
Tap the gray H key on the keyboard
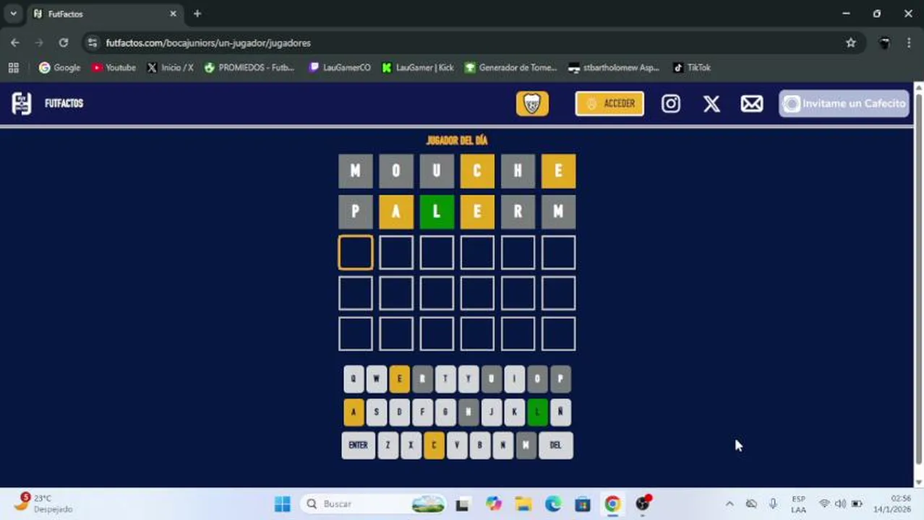click(x=469, y=412)
